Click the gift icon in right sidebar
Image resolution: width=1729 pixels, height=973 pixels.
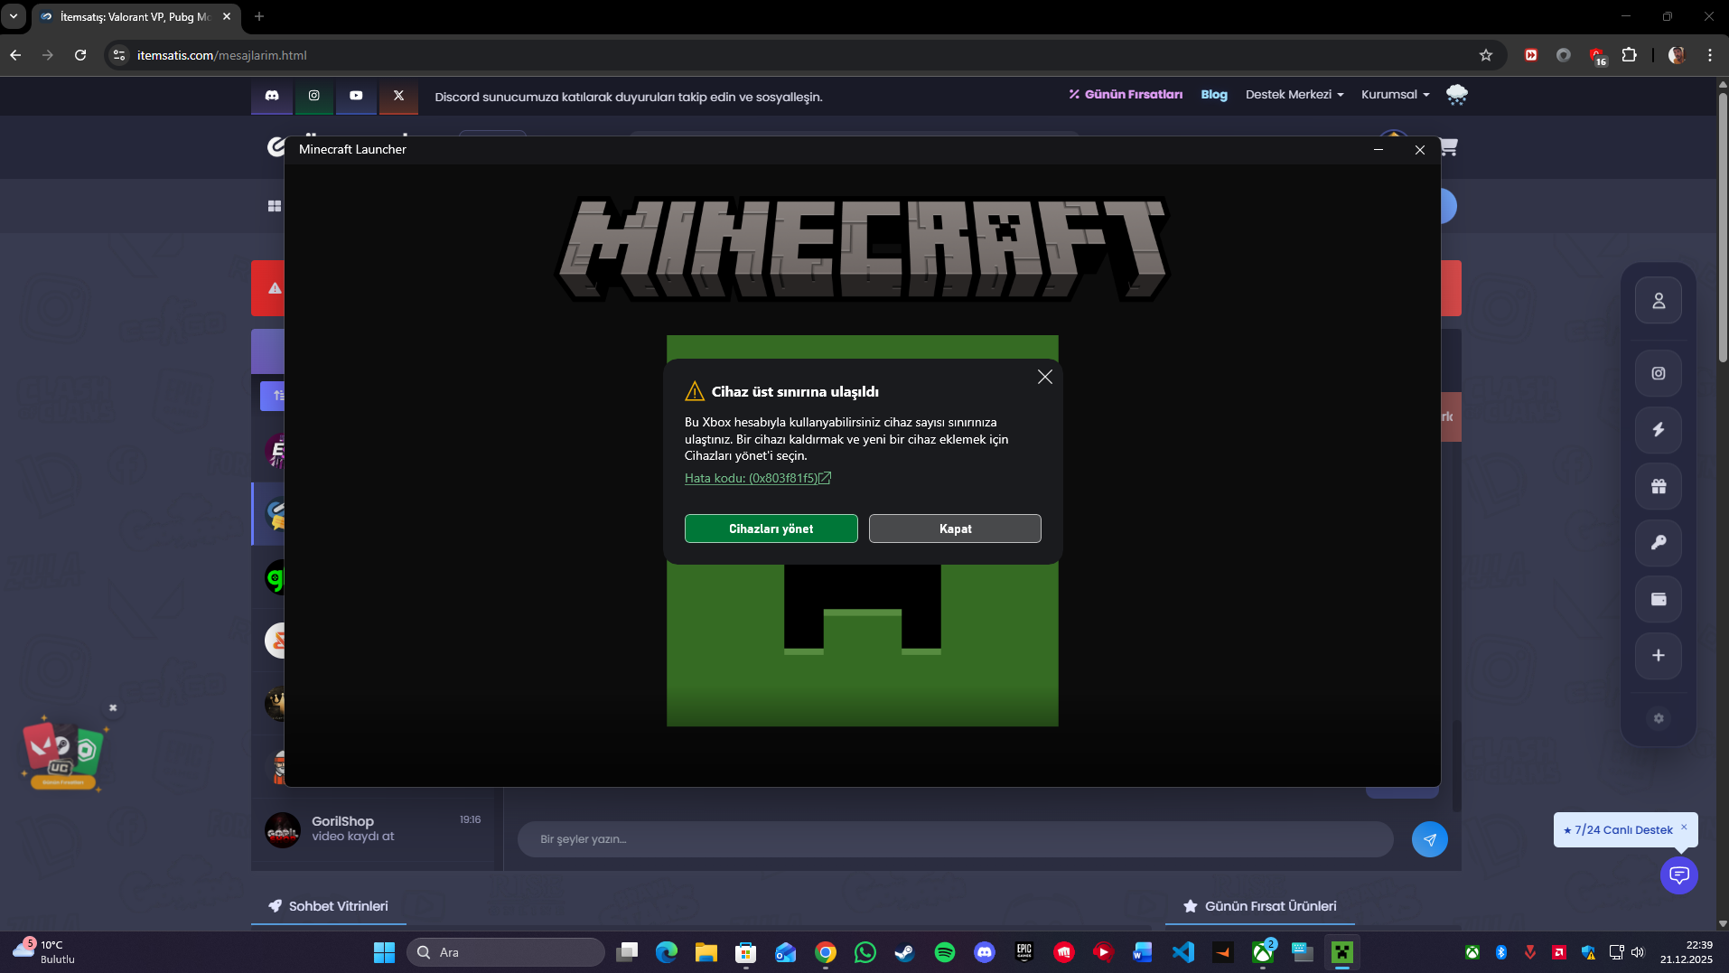[x=1659, y=486]
